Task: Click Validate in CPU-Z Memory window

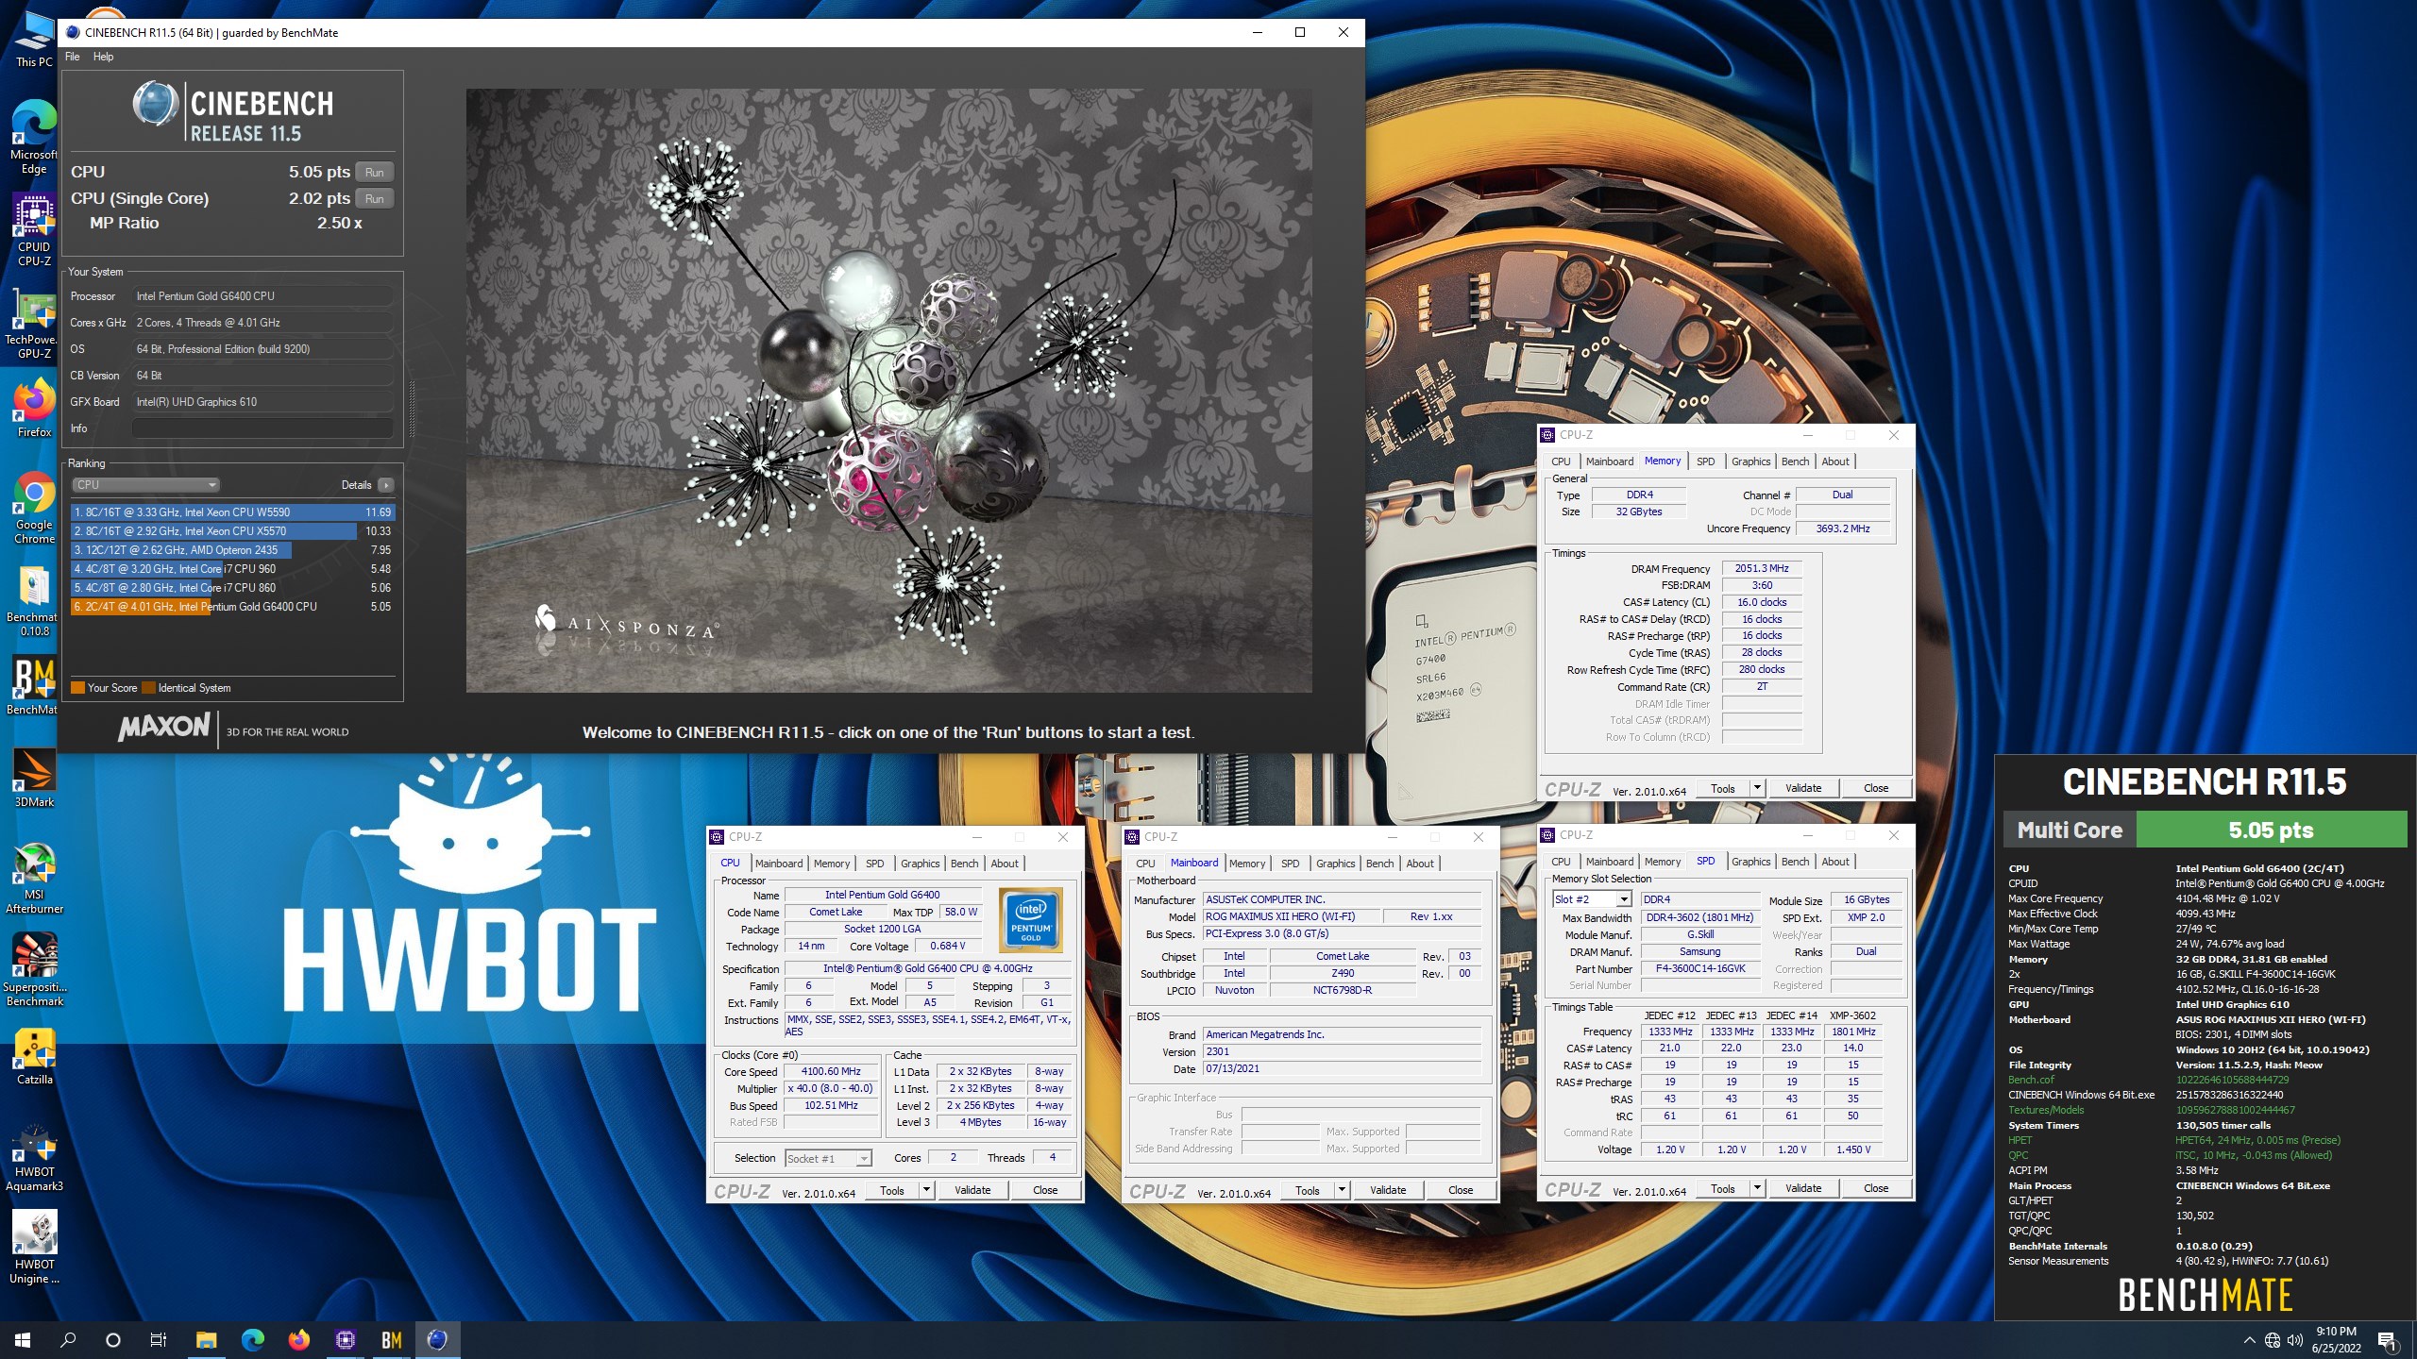Action: pos(1803,788)
